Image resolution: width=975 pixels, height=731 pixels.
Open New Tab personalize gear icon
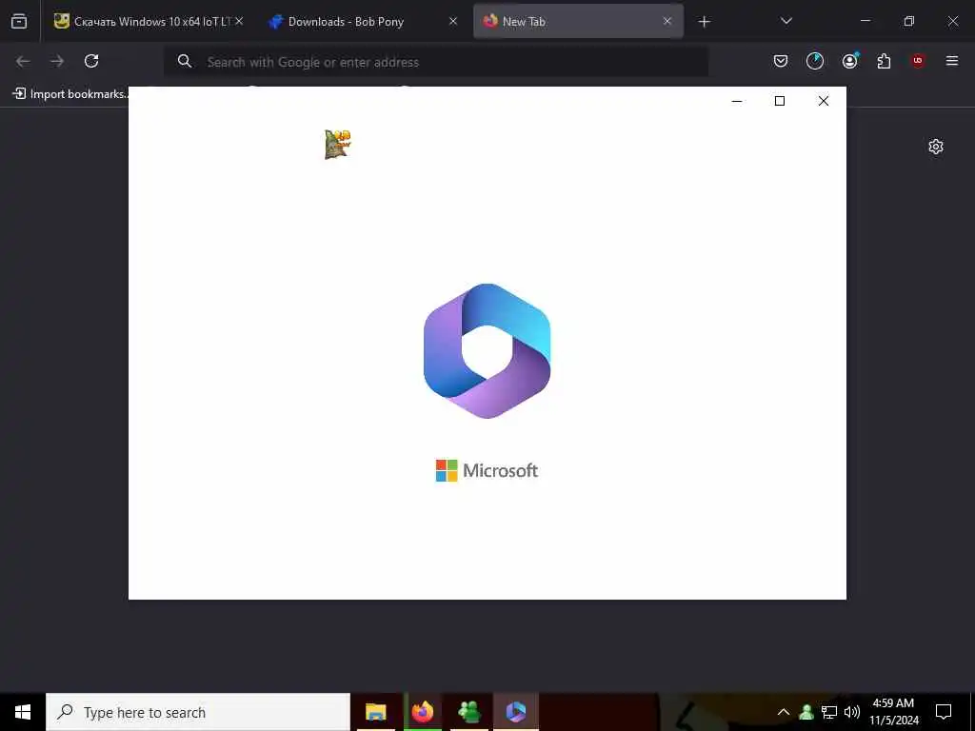click(x=936, y=147)
